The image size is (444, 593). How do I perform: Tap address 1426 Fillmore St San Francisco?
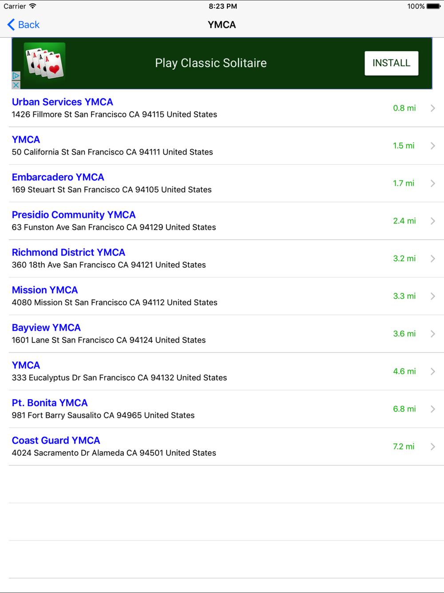tap(115, 115)
